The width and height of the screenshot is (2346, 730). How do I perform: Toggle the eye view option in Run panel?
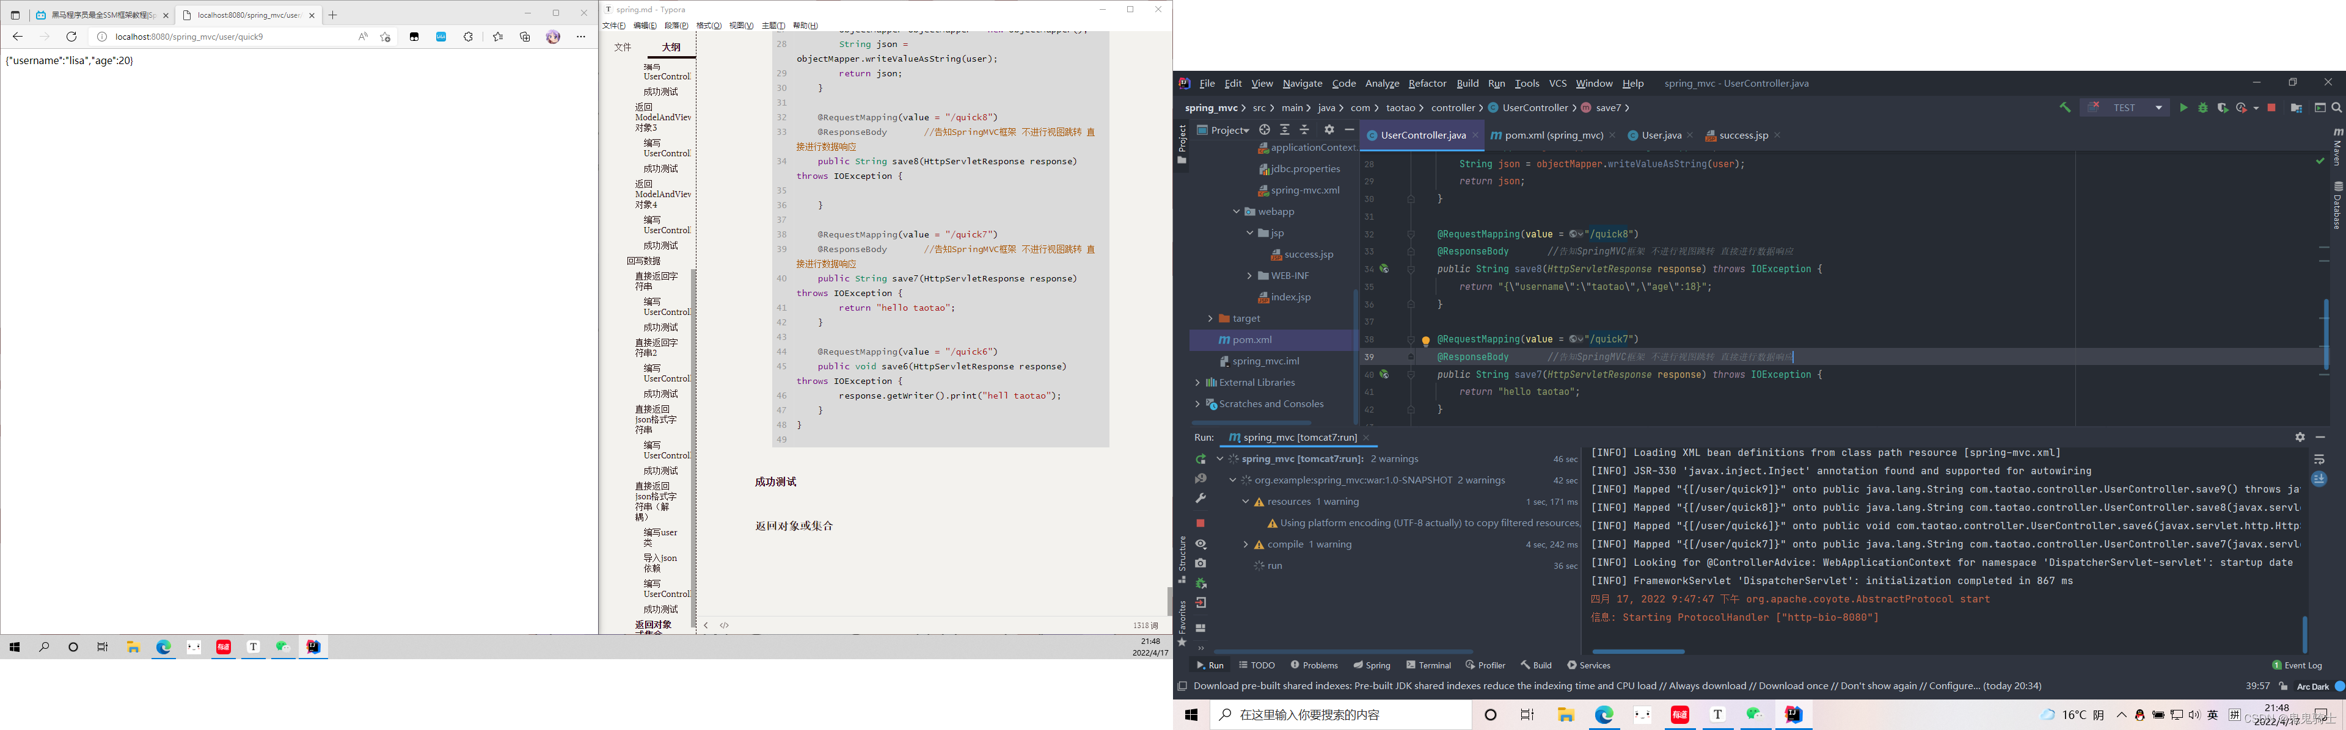click(1200, 544)
